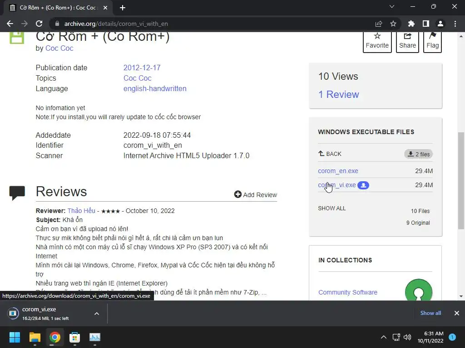Click the page vertical scrollbar thumb
The width and height of the screenshot is (465, 348).
click(461, 180)
